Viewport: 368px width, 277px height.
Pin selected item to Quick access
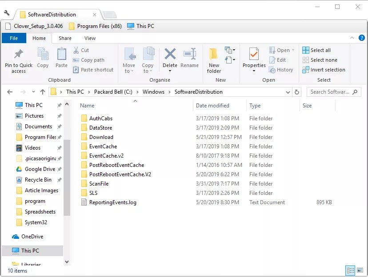(18, 60)
